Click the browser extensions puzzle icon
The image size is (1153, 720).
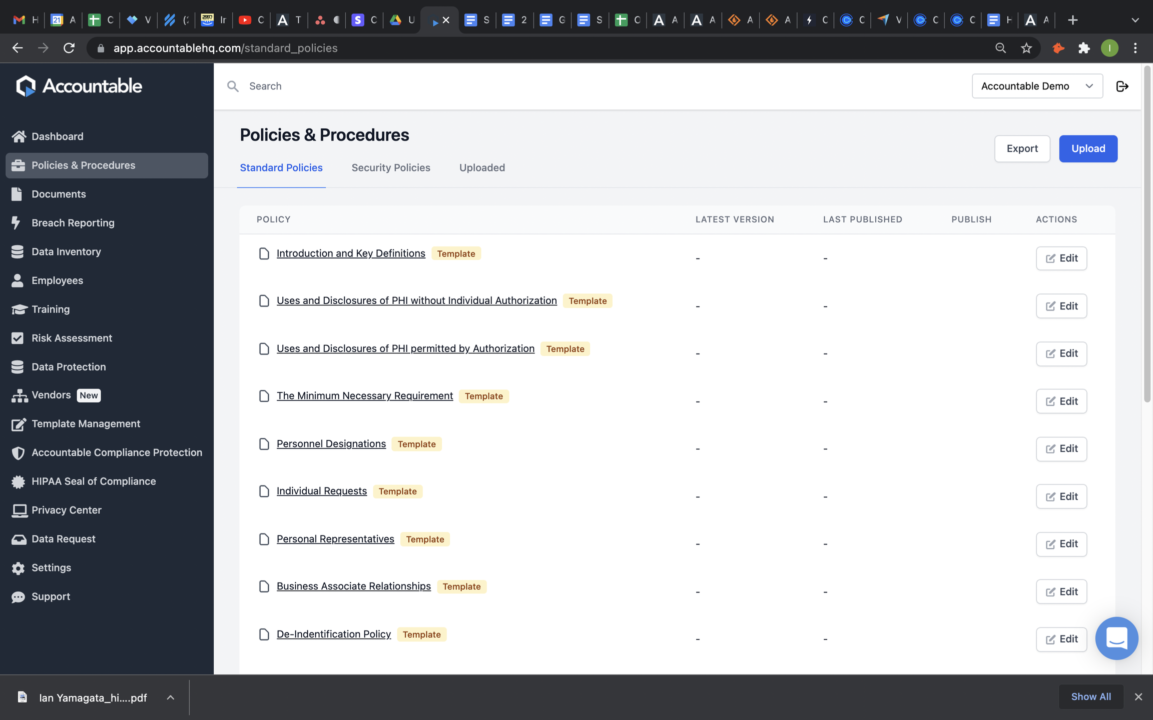click(x=1084, y=48)
